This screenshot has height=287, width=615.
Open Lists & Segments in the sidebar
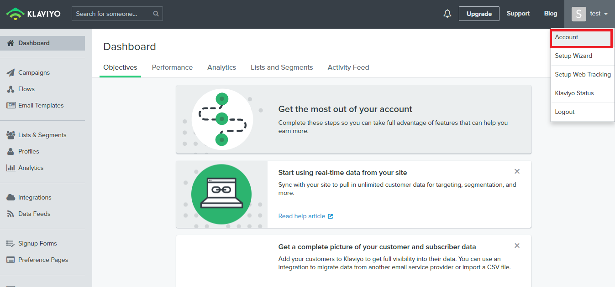point(42,135)
